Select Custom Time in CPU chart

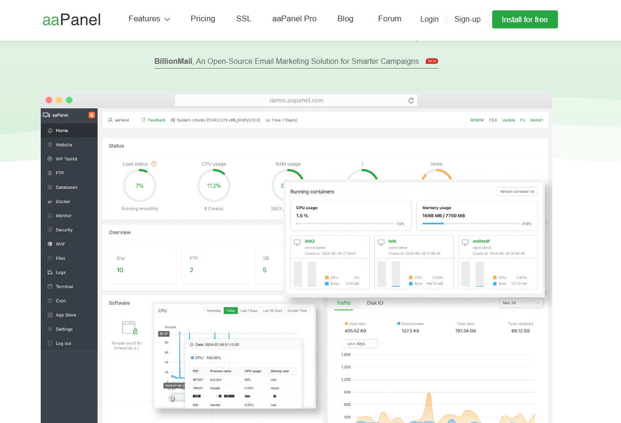pyautogui.click(x=297, y=310)
